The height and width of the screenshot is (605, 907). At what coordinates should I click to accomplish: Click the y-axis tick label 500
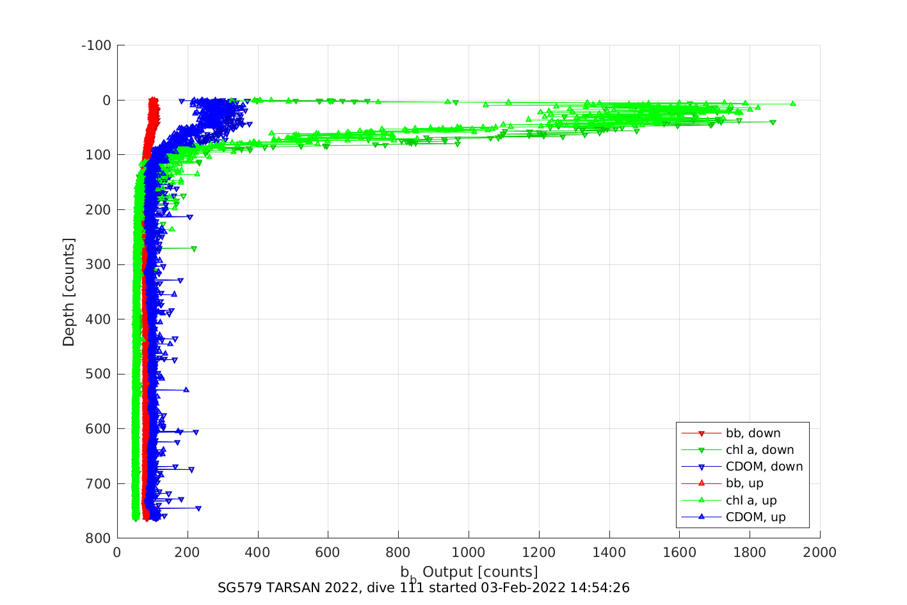99,374
